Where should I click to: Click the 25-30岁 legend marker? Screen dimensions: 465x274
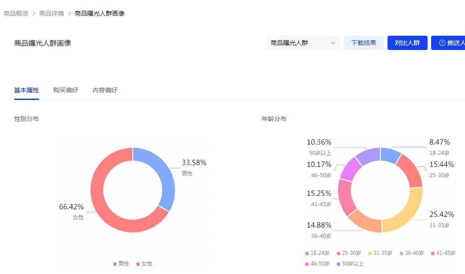click(338, 253)
